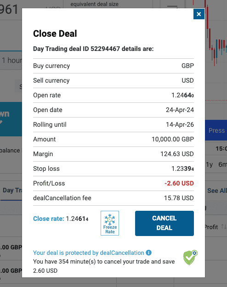Close the Close Deal dialog with X

(199, 14)
